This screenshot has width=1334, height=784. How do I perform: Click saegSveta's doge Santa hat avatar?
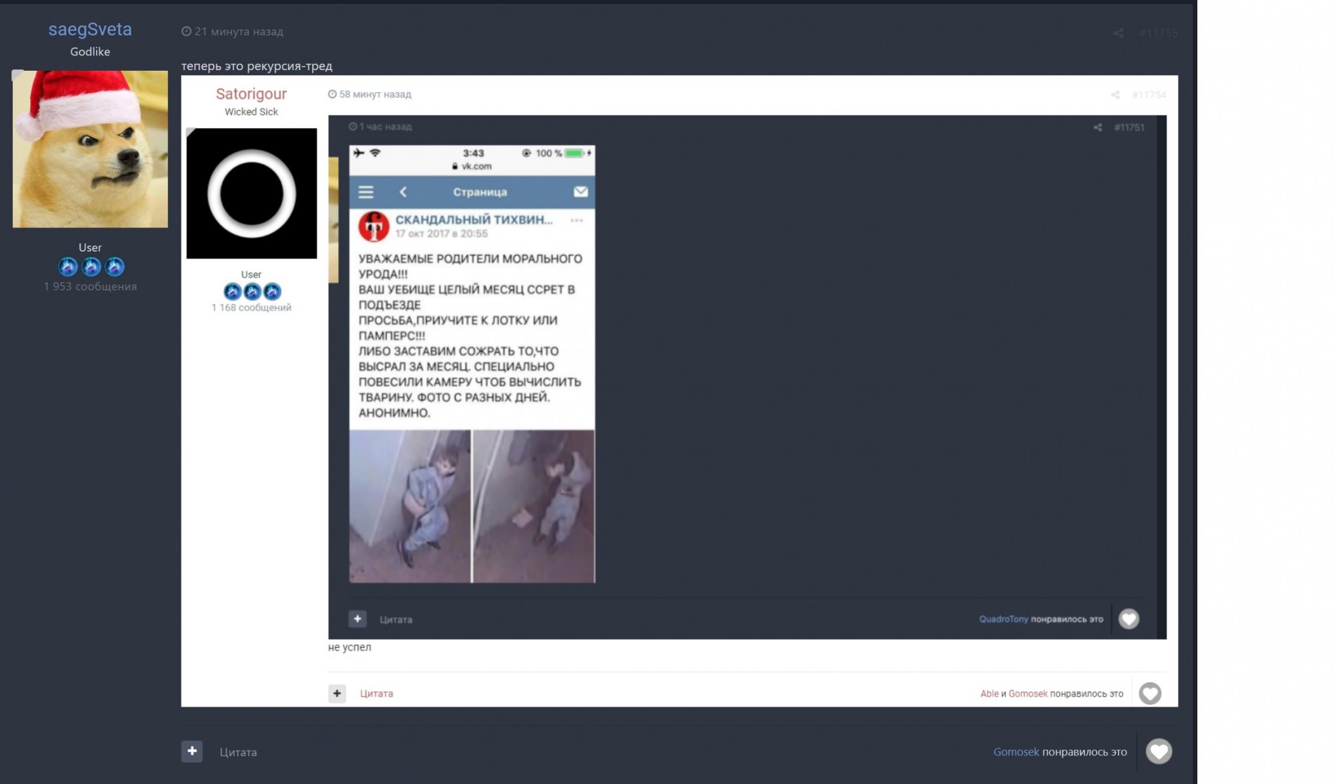pos(90,149)
